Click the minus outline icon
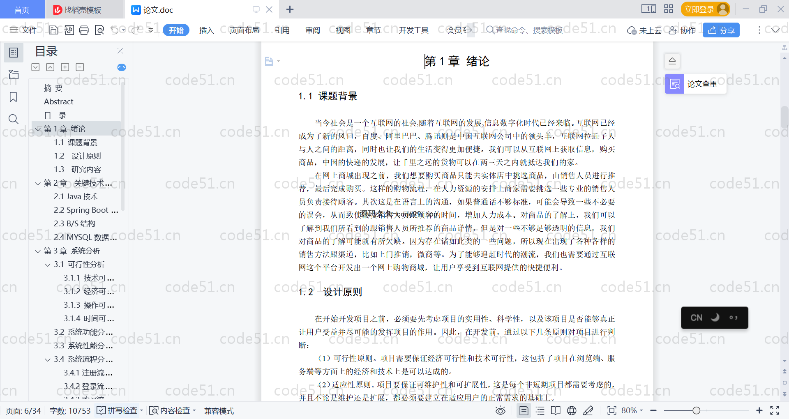Viewport: 789px width, 419px height. (80, 67)
